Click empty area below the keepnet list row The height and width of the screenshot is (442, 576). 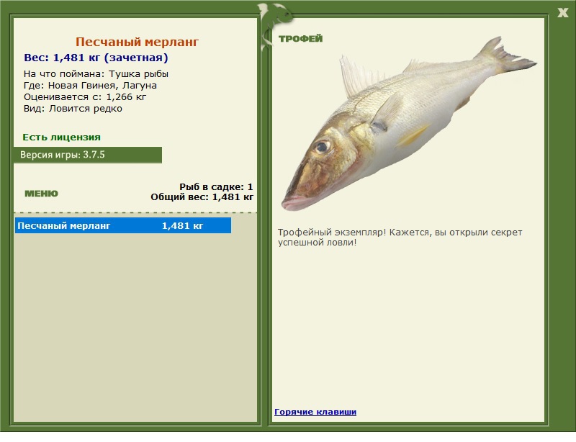point(135,324)
